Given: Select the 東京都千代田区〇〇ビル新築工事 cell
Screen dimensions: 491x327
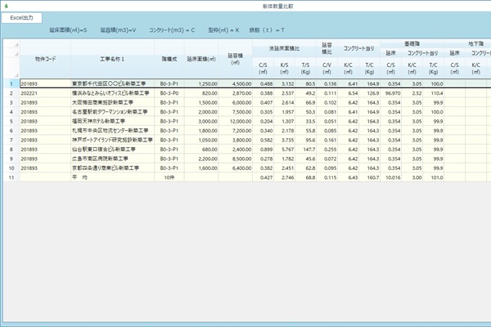Looking at the screenshot, I should pos(112,83).
